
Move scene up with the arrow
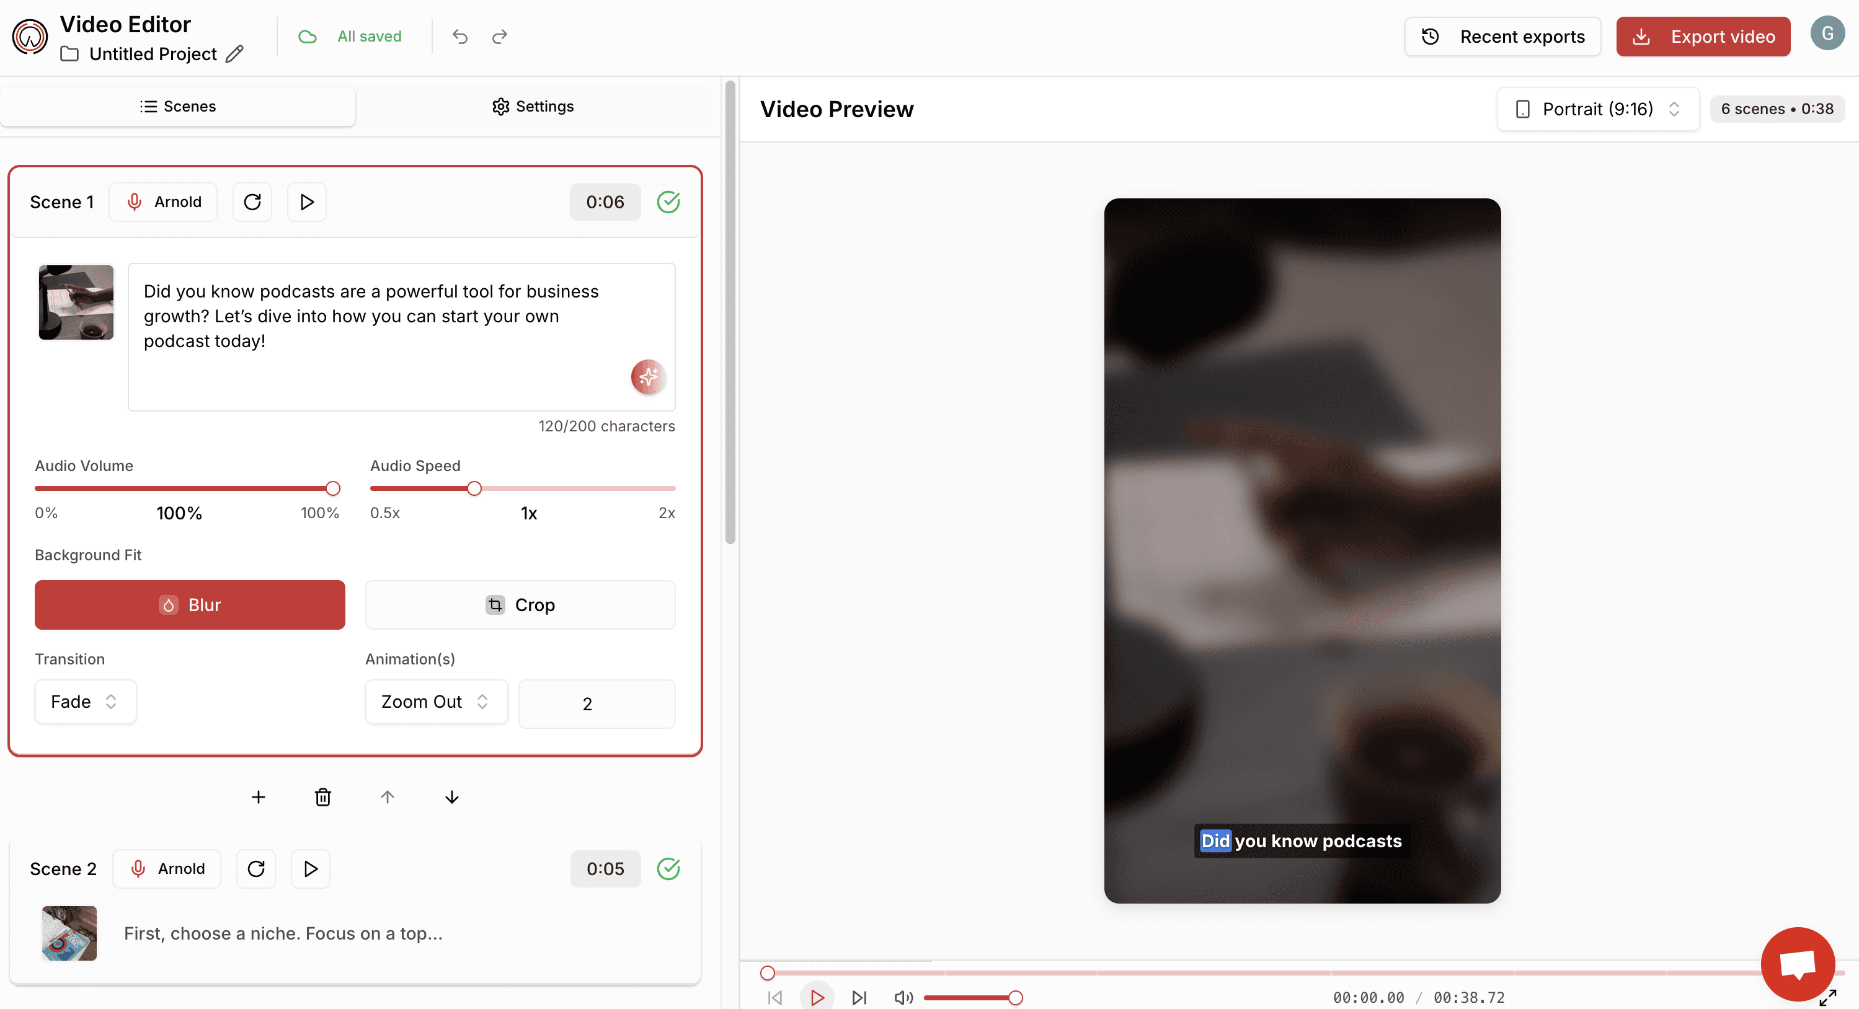[388, 796]
